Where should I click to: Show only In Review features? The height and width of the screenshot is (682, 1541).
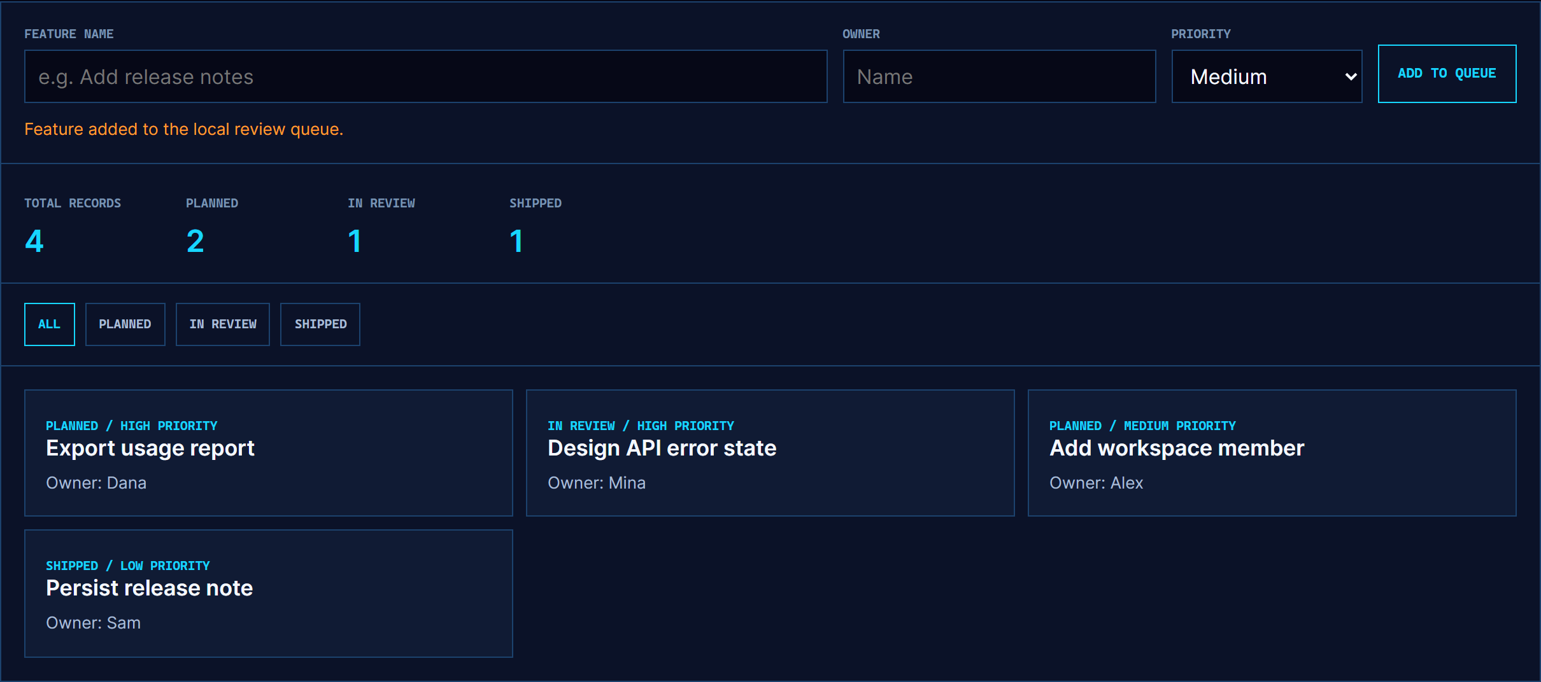pos(223,324)
